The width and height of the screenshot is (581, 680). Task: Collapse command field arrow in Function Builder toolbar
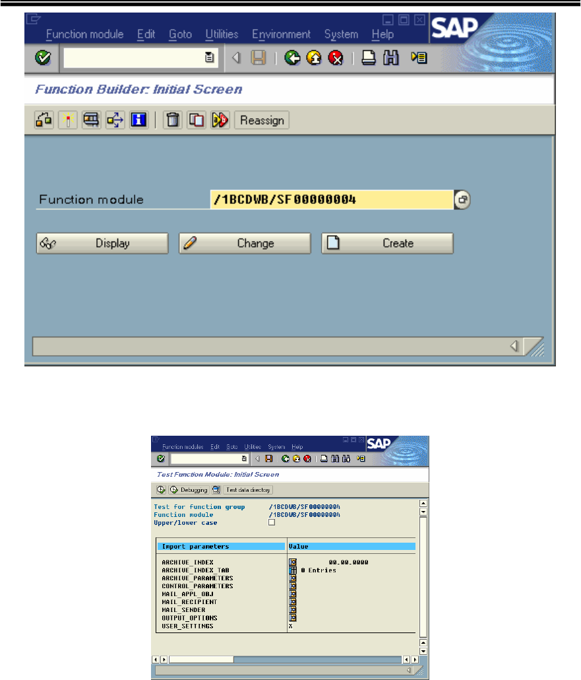point(235,57)
